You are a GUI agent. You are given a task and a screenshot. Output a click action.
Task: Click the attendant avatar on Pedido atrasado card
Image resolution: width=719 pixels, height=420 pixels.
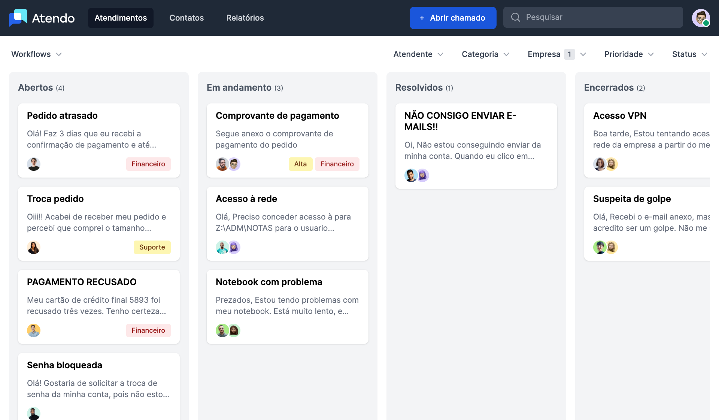click(x=34, y=164)
